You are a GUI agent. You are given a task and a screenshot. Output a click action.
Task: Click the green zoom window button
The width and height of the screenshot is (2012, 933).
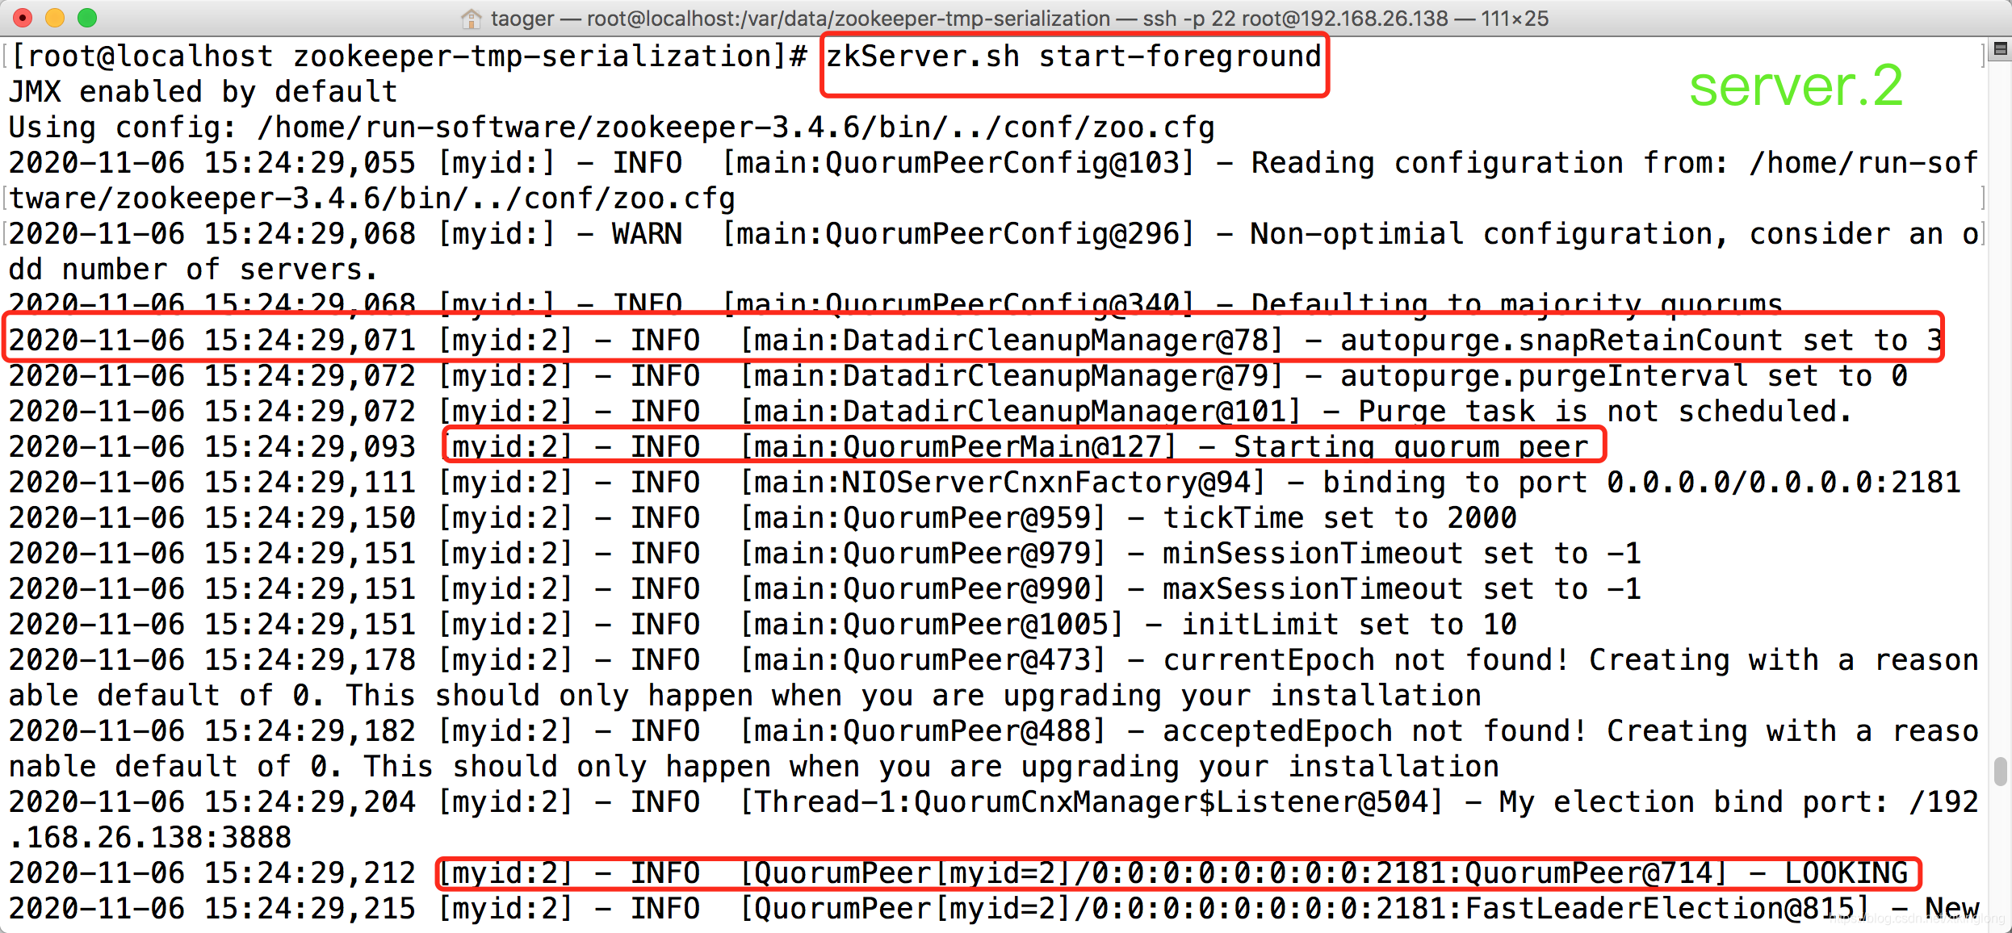(87, 18)
